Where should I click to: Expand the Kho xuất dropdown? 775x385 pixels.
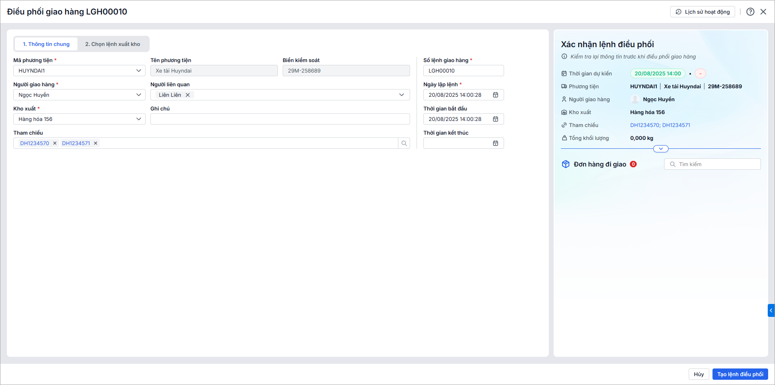(x=138, y=119)
